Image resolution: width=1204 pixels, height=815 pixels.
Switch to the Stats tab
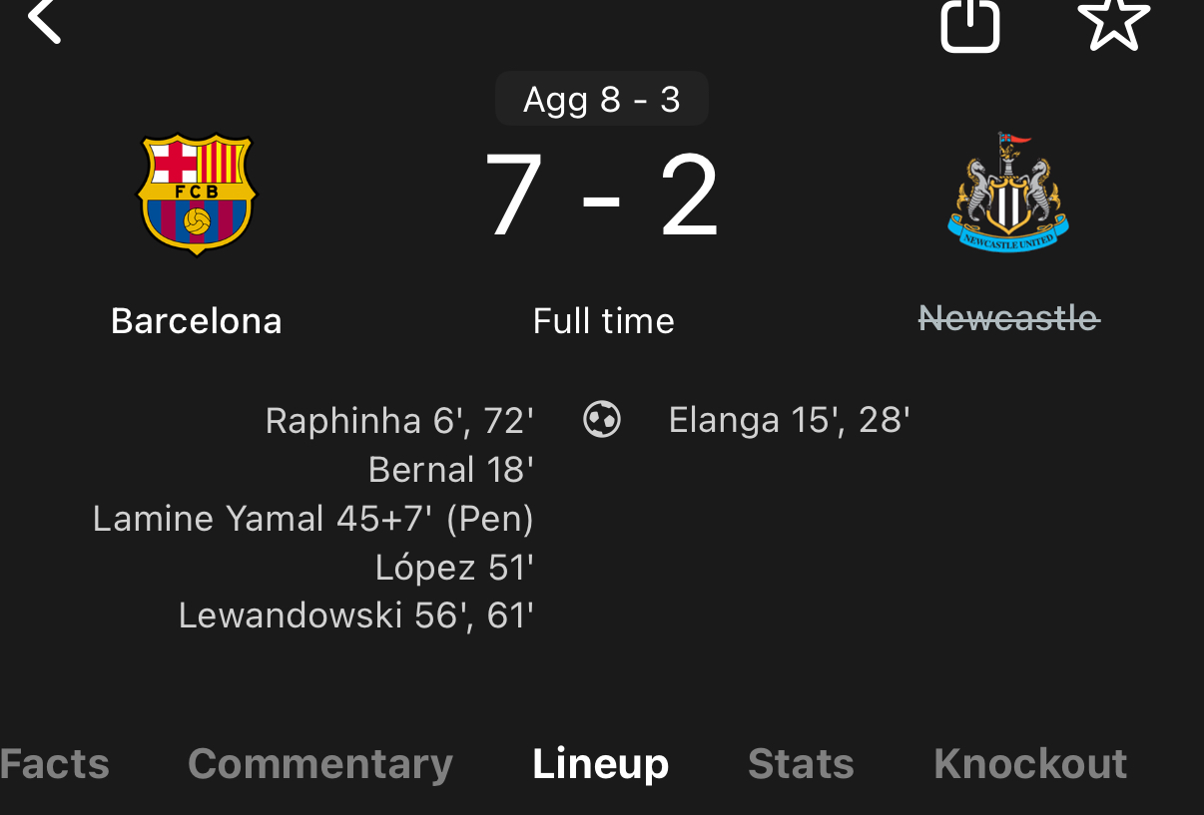[x=801, y=764]
